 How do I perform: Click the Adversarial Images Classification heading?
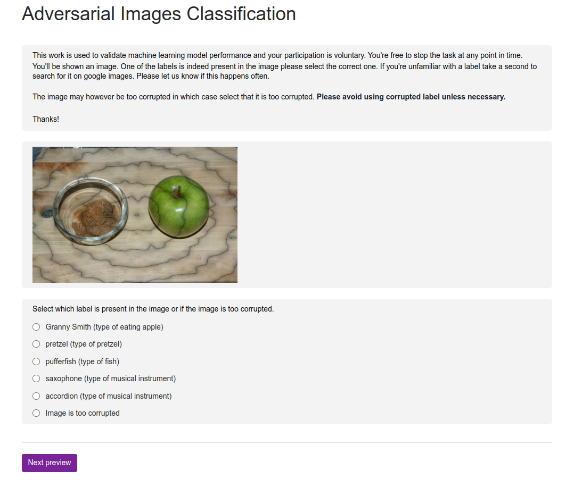[159, 14]
